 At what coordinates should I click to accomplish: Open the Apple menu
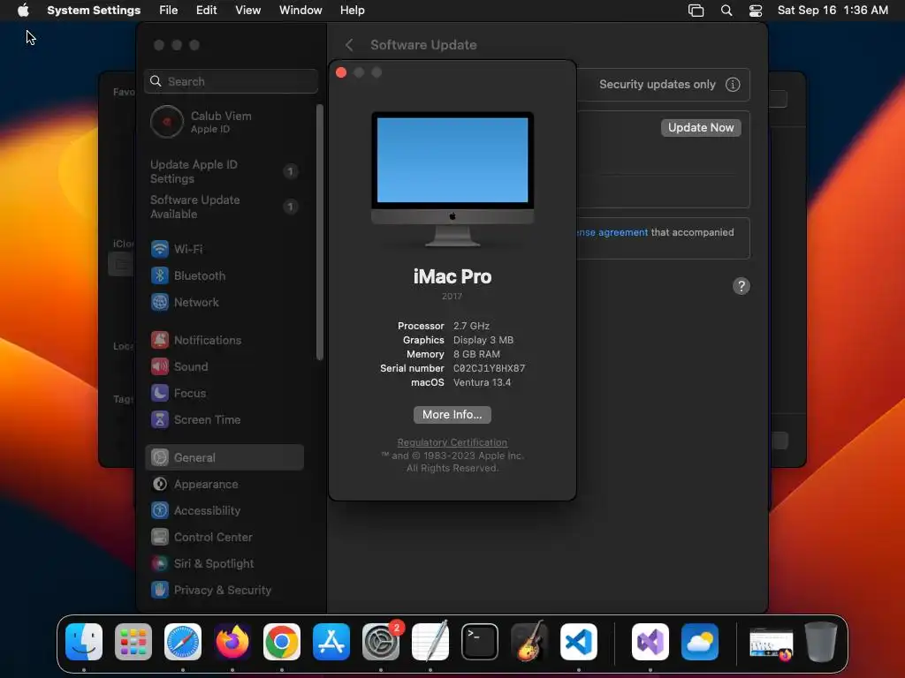coord(23,11)
